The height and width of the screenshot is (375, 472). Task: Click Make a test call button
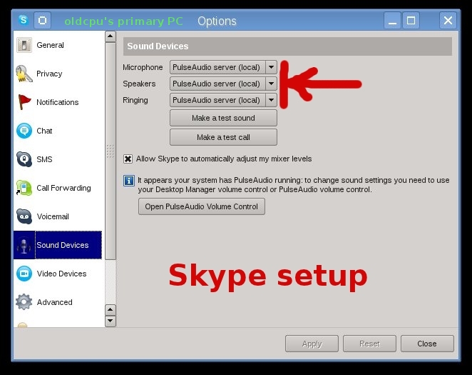click(x=223, y=137)
